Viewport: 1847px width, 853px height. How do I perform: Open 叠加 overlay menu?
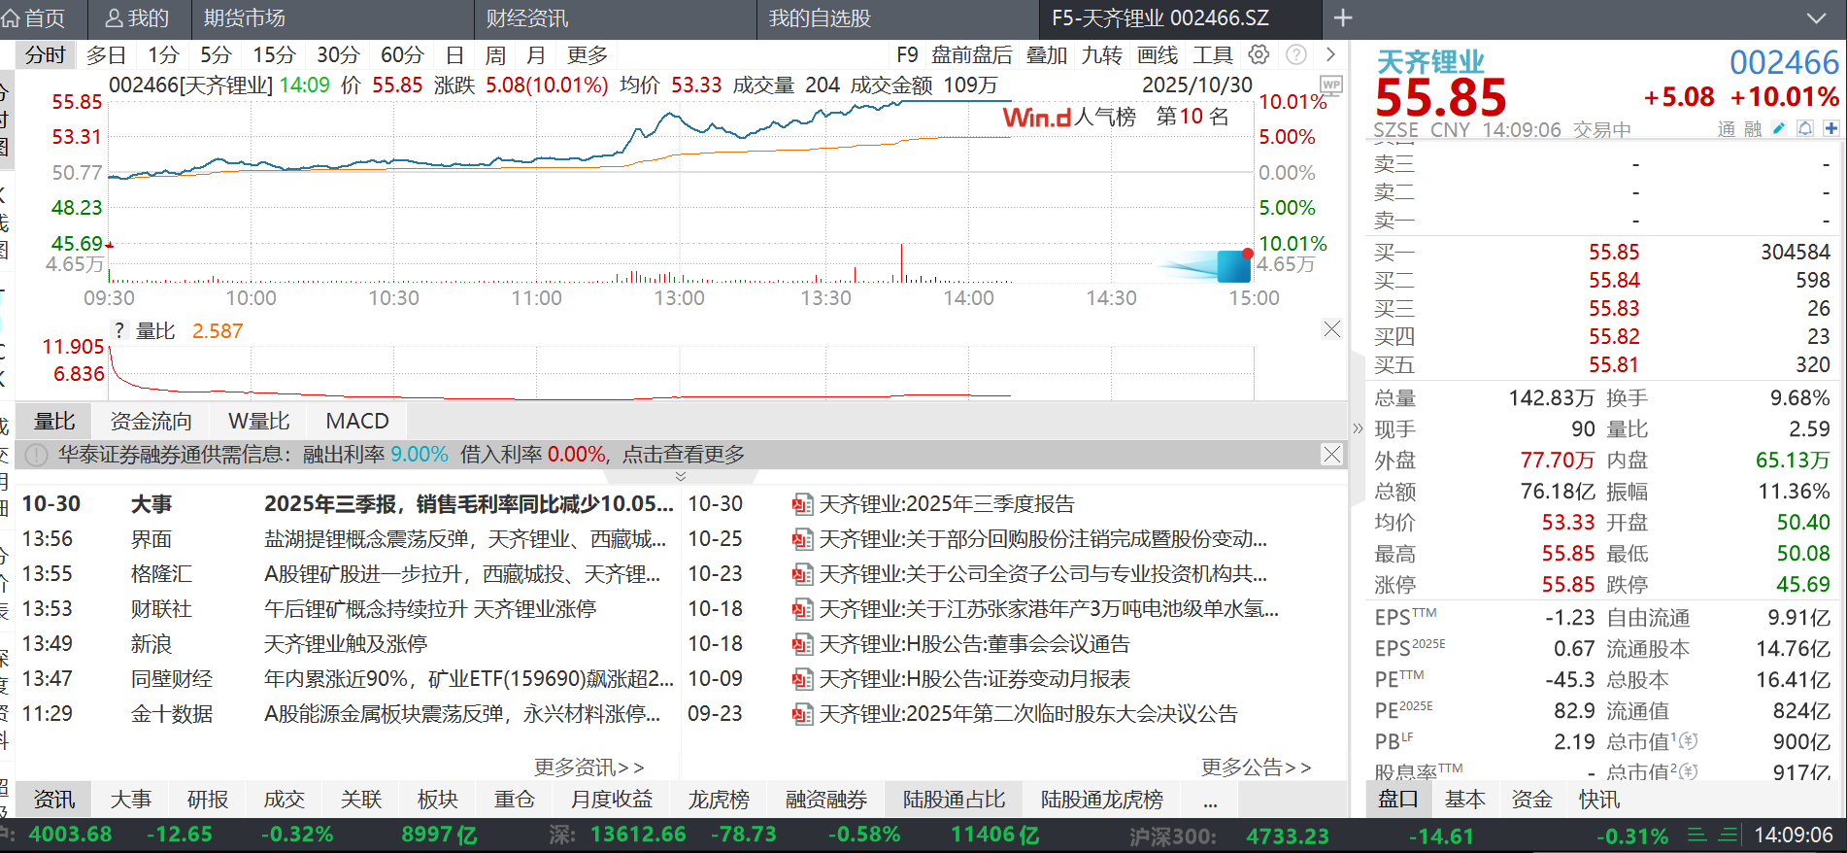1047,54
